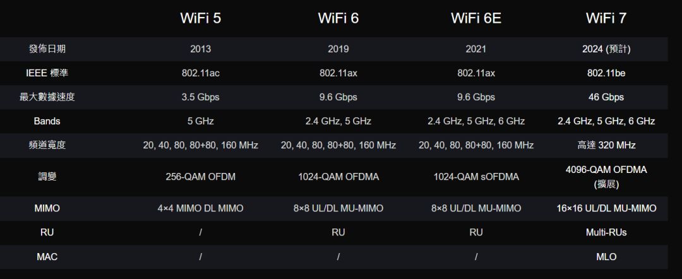Click the 802.11ac standard cell

[x=200, y=73]
